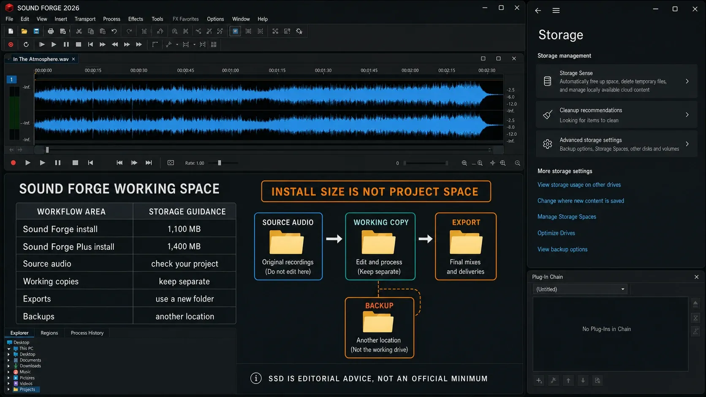Expand the Documents folder in Explorer tree
The image size is (706, 397).
[x=9, y=360]
